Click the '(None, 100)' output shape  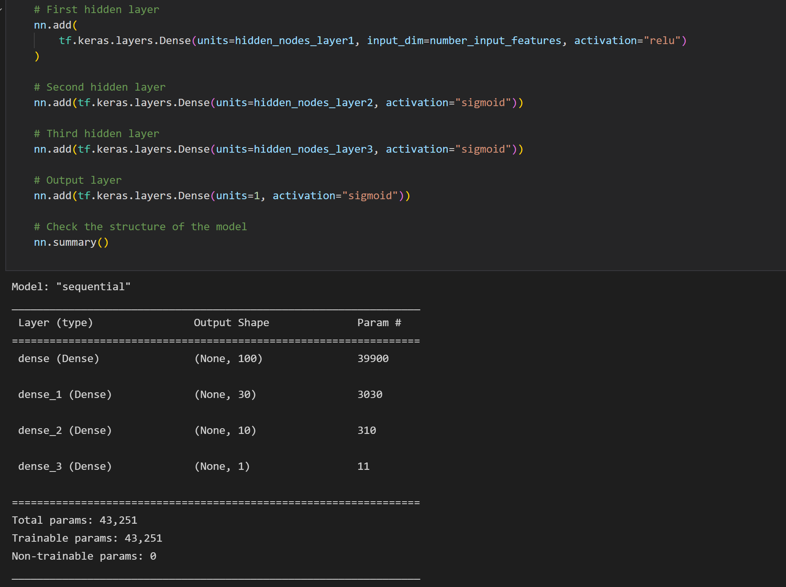(x=229, y=358)
